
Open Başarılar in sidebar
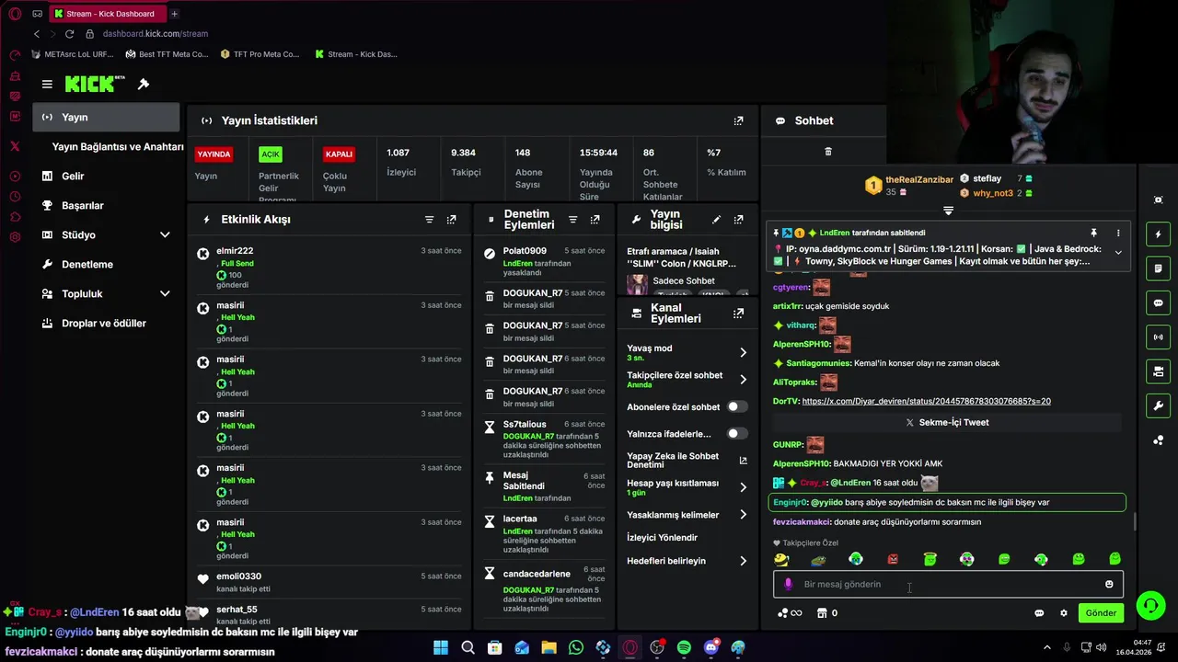click(107, 205)
